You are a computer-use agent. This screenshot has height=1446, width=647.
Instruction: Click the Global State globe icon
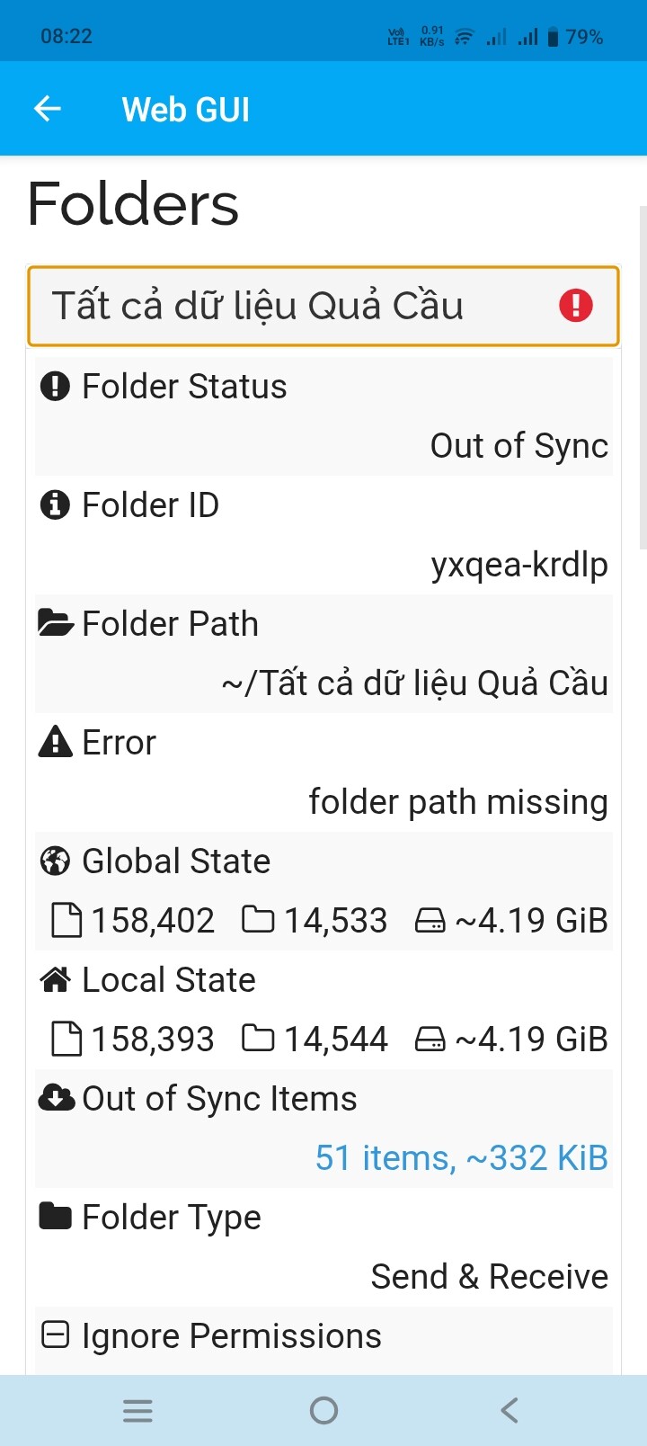pyautogui.click(x=55, y=861)
